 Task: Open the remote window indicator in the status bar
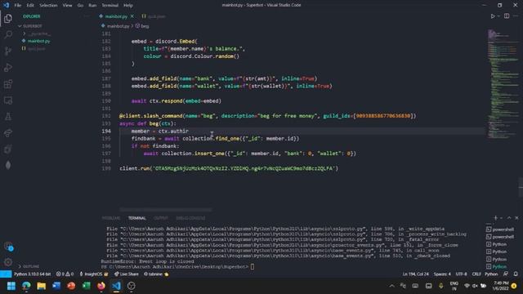tap(6, 274)
